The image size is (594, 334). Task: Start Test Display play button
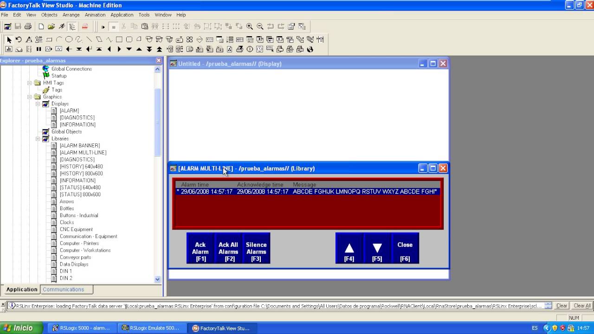[103, 26]
